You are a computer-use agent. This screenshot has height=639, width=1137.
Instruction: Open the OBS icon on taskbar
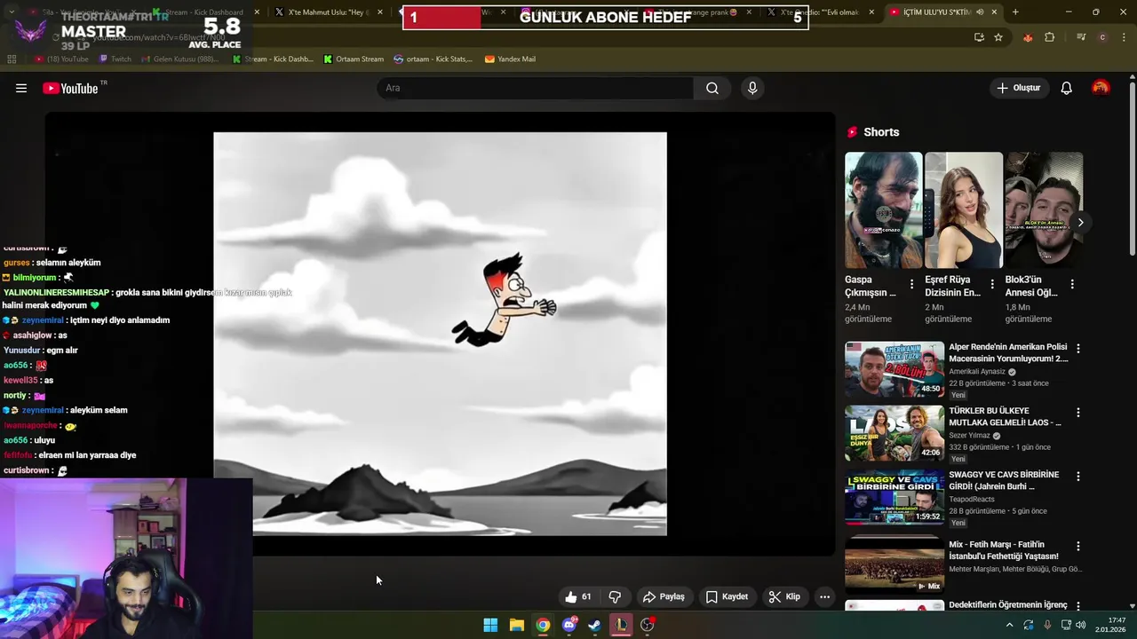click(648, 625)
